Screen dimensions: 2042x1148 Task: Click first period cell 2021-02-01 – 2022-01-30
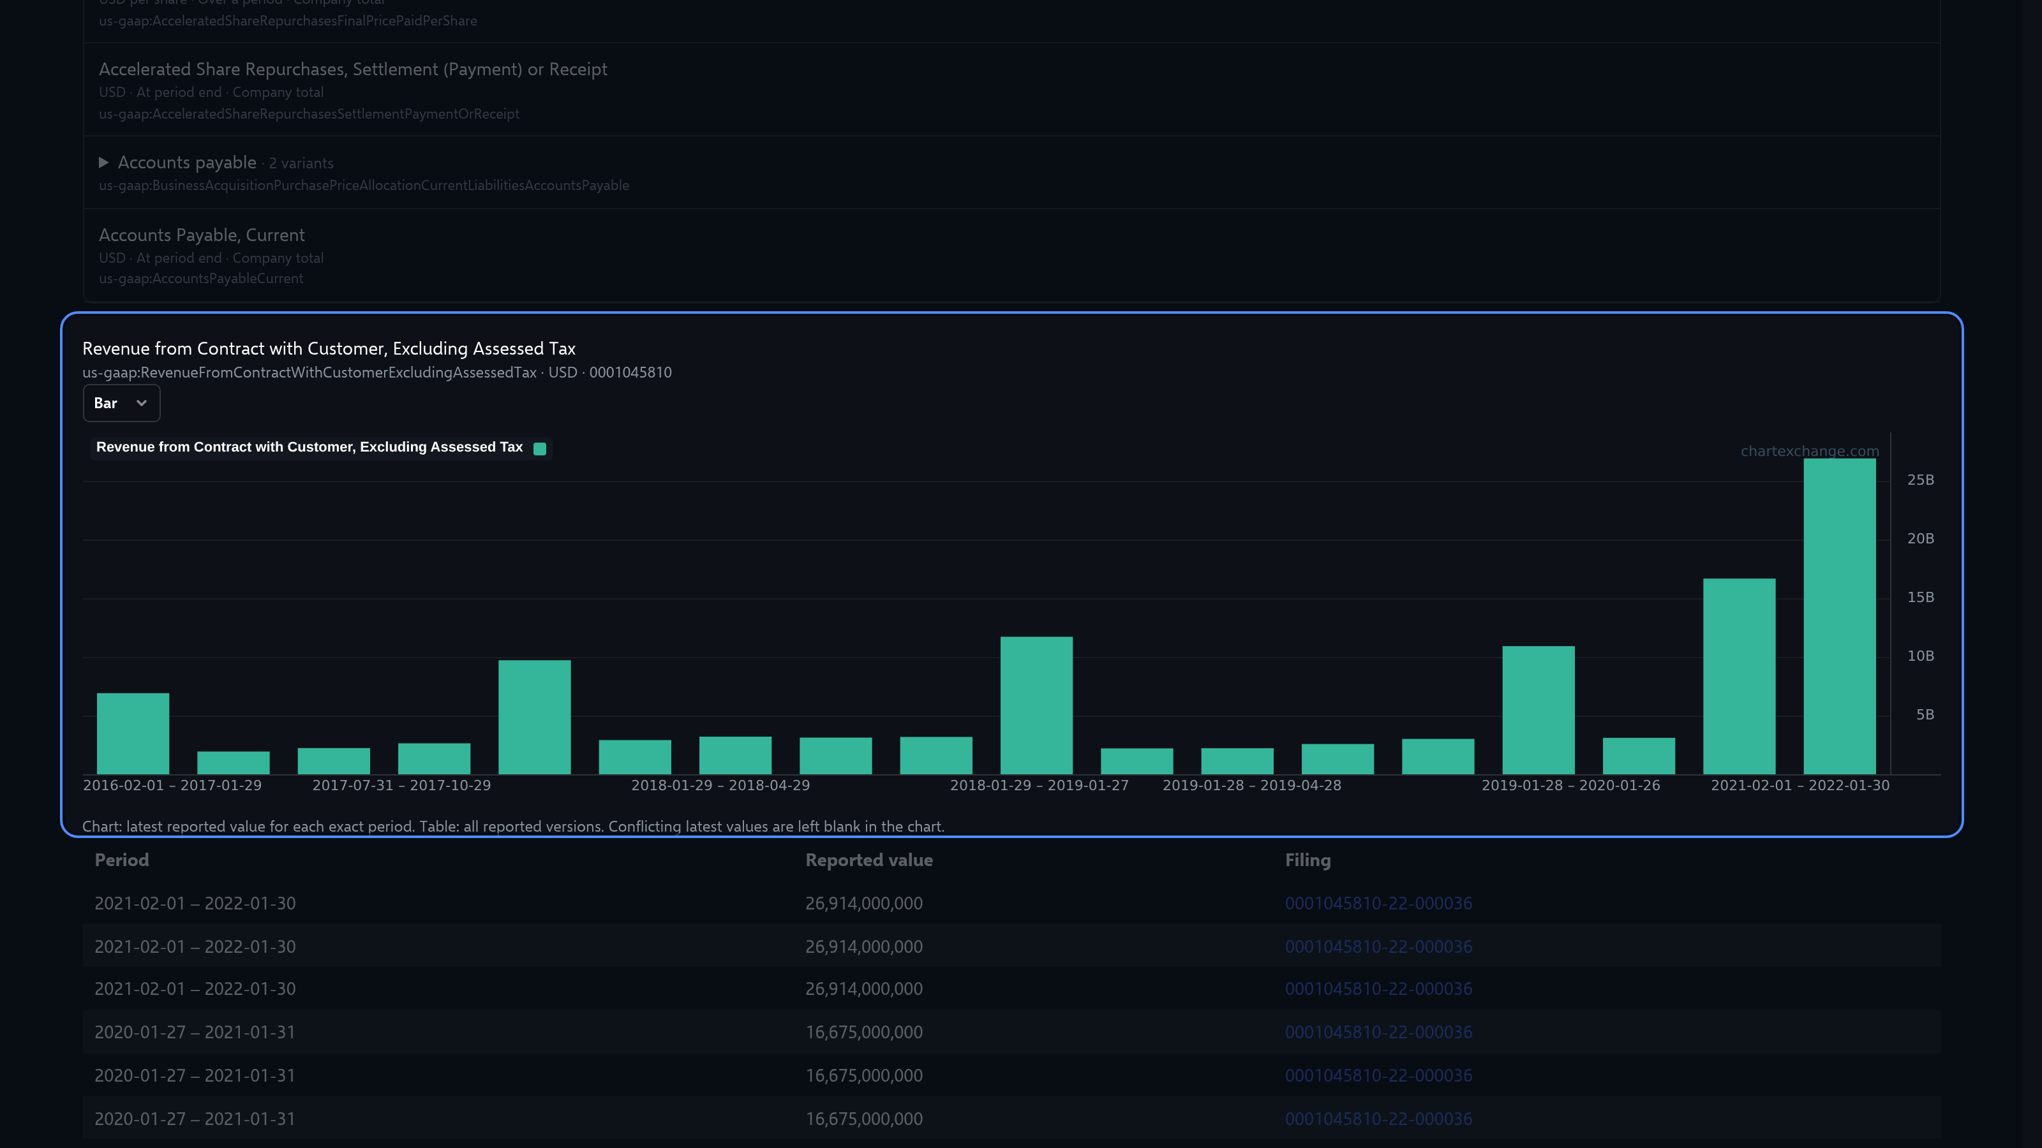(195, 903)
